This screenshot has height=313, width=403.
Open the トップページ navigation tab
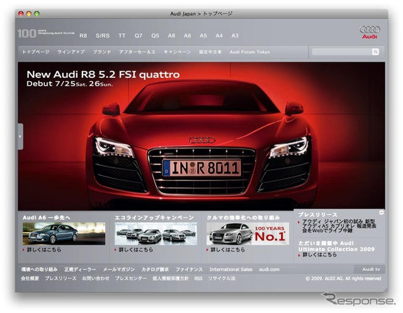[35, 52]
